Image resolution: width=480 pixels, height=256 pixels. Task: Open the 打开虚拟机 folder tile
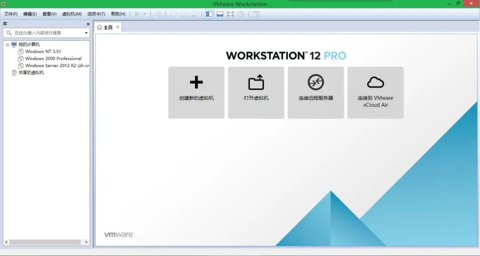[x=256, y=92]
